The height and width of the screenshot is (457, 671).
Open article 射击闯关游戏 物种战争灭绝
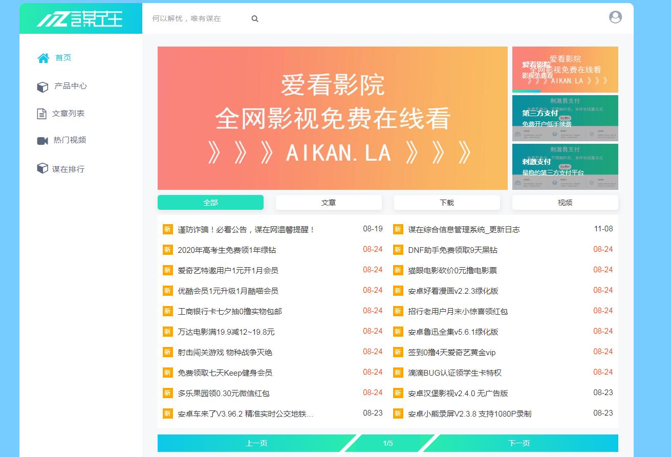pos(225,353)
